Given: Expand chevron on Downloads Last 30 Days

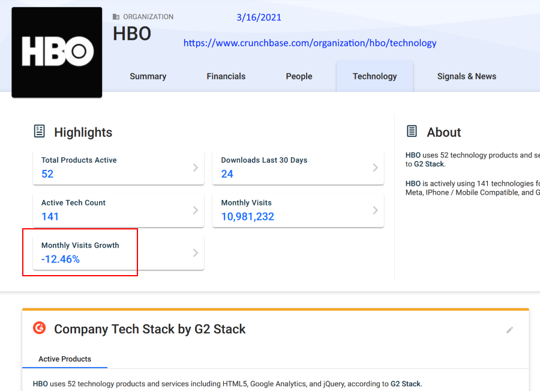Looking at the screenshot, I should coord(376,168).
